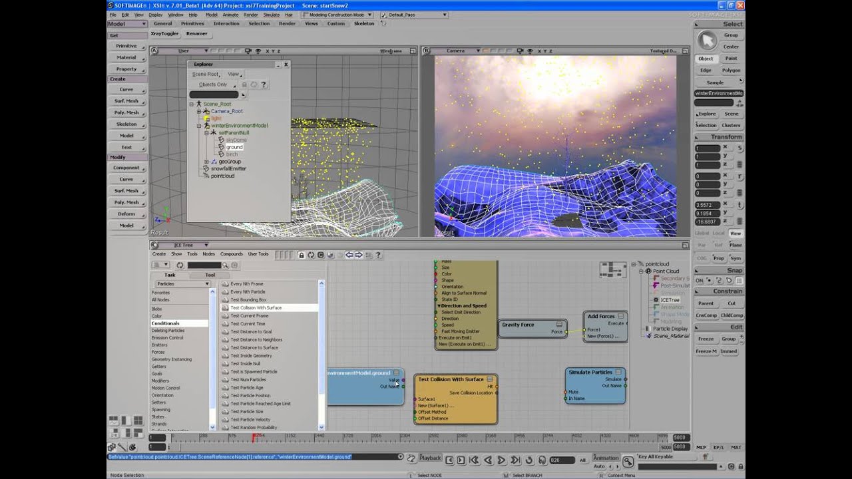
Task: Click the Explore button
Action: pyautogui.click(x=706, y=114)
